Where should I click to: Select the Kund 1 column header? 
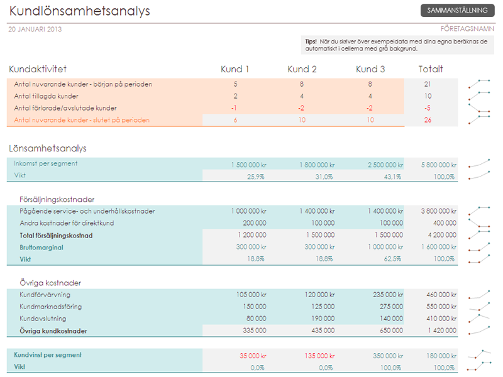[235, 69]
